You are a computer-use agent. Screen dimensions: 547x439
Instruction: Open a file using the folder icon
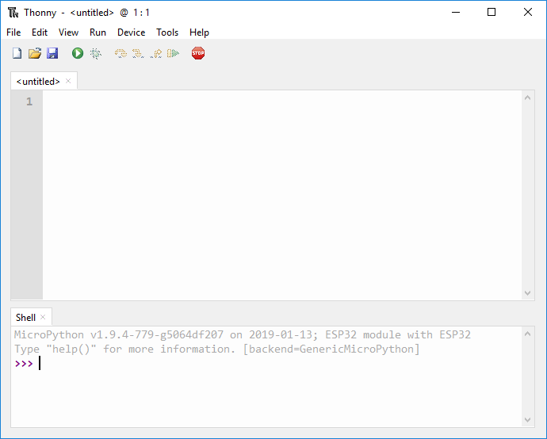coord(34,53)
